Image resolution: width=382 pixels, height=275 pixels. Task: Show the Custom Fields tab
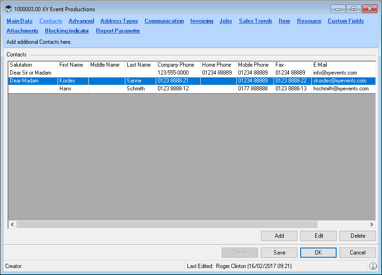coord(346,21)
